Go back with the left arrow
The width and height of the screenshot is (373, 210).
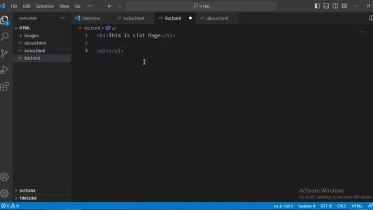pyautogui.click(x=110, y=6)
